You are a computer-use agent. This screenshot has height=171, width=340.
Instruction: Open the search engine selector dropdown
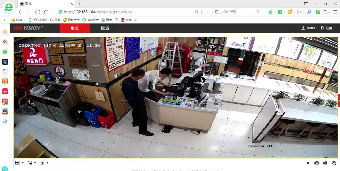pos(218,12)
